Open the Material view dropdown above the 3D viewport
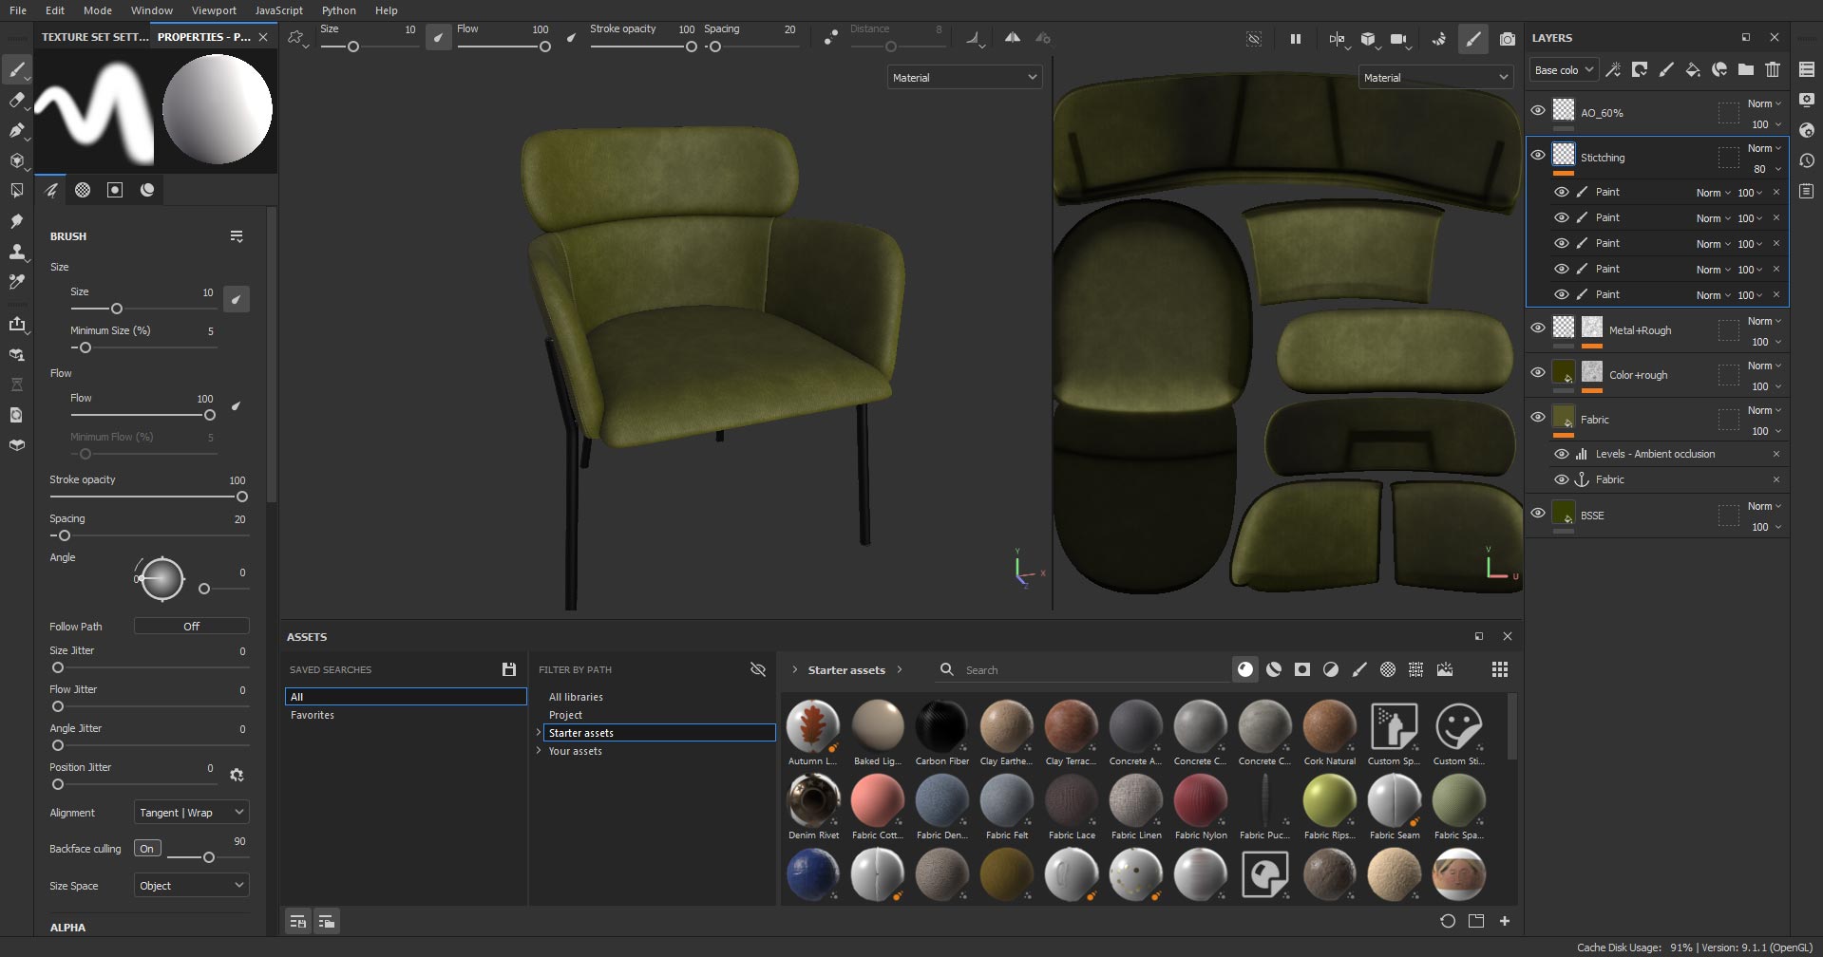 (x=963, y=77)
